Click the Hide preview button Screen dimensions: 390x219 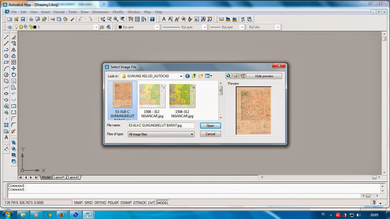tap(264, 76)
